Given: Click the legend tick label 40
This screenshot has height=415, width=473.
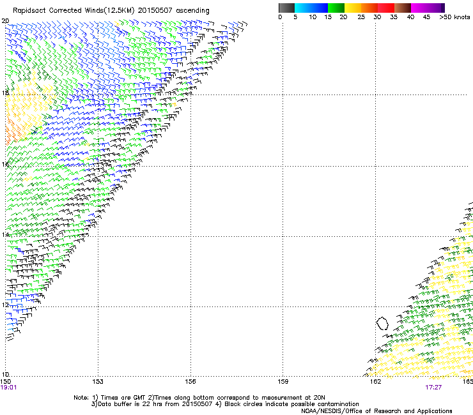Looking at the screenshot, I should pos(410,17).
